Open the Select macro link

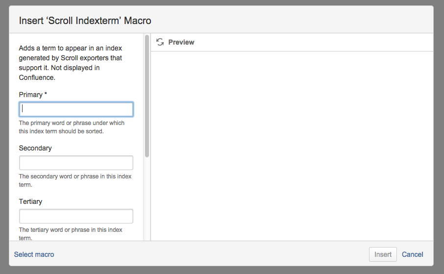coord(34,254)
